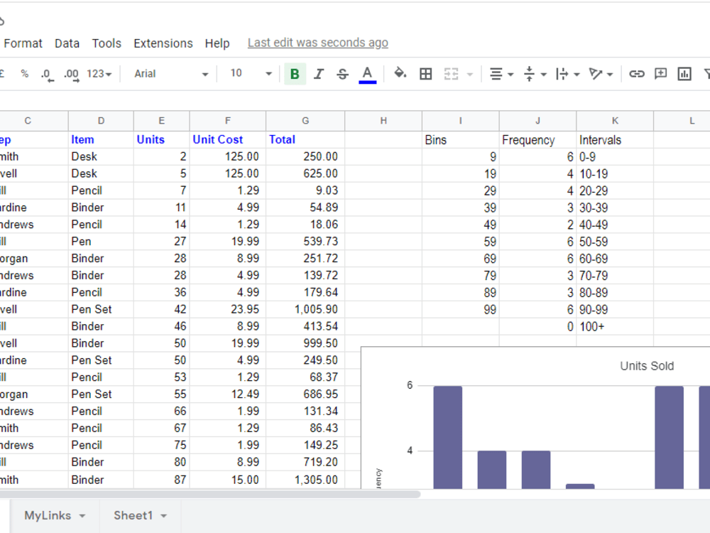The height and width of the screenshot is (533, 710).
Task: Open text color picker
Action: tap(367, 74)
